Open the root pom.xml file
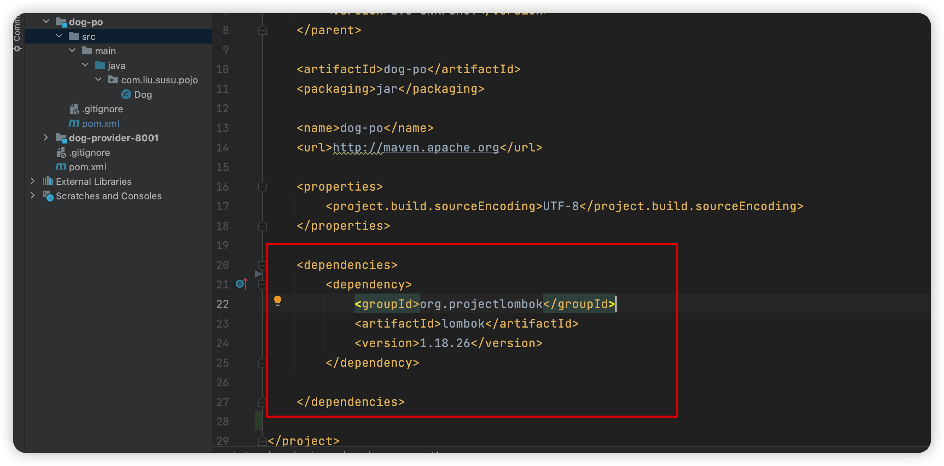The image size is (944, 466). coord(88,167)
